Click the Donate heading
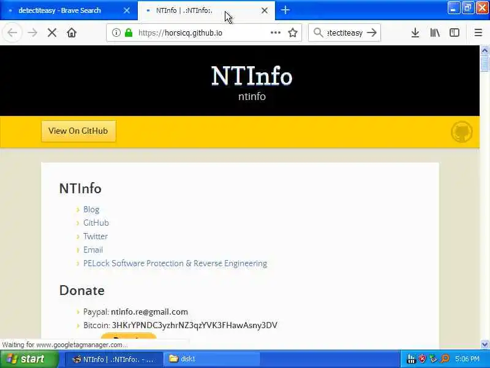The width and height of the screenshot is (490, 368). [82, 290]
